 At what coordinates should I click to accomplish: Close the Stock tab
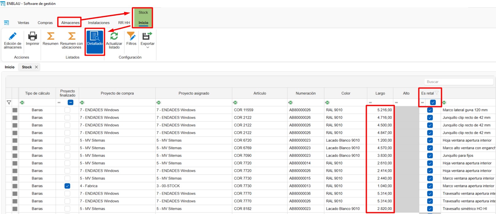point(36,67)
